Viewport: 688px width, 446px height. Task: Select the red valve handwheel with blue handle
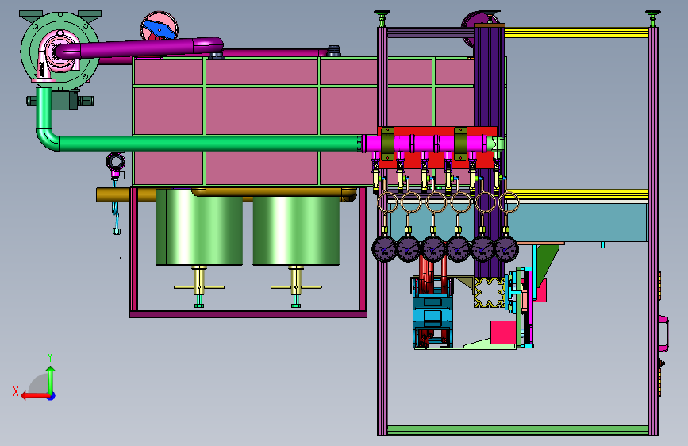point(159,26)
